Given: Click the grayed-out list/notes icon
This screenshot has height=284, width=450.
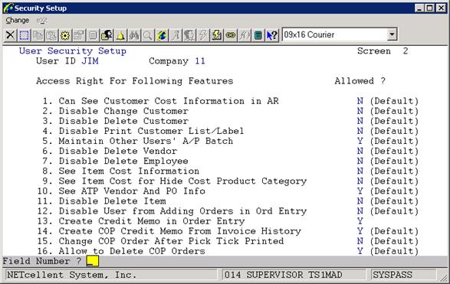Looking at the screenshot, I should (93, 35).
